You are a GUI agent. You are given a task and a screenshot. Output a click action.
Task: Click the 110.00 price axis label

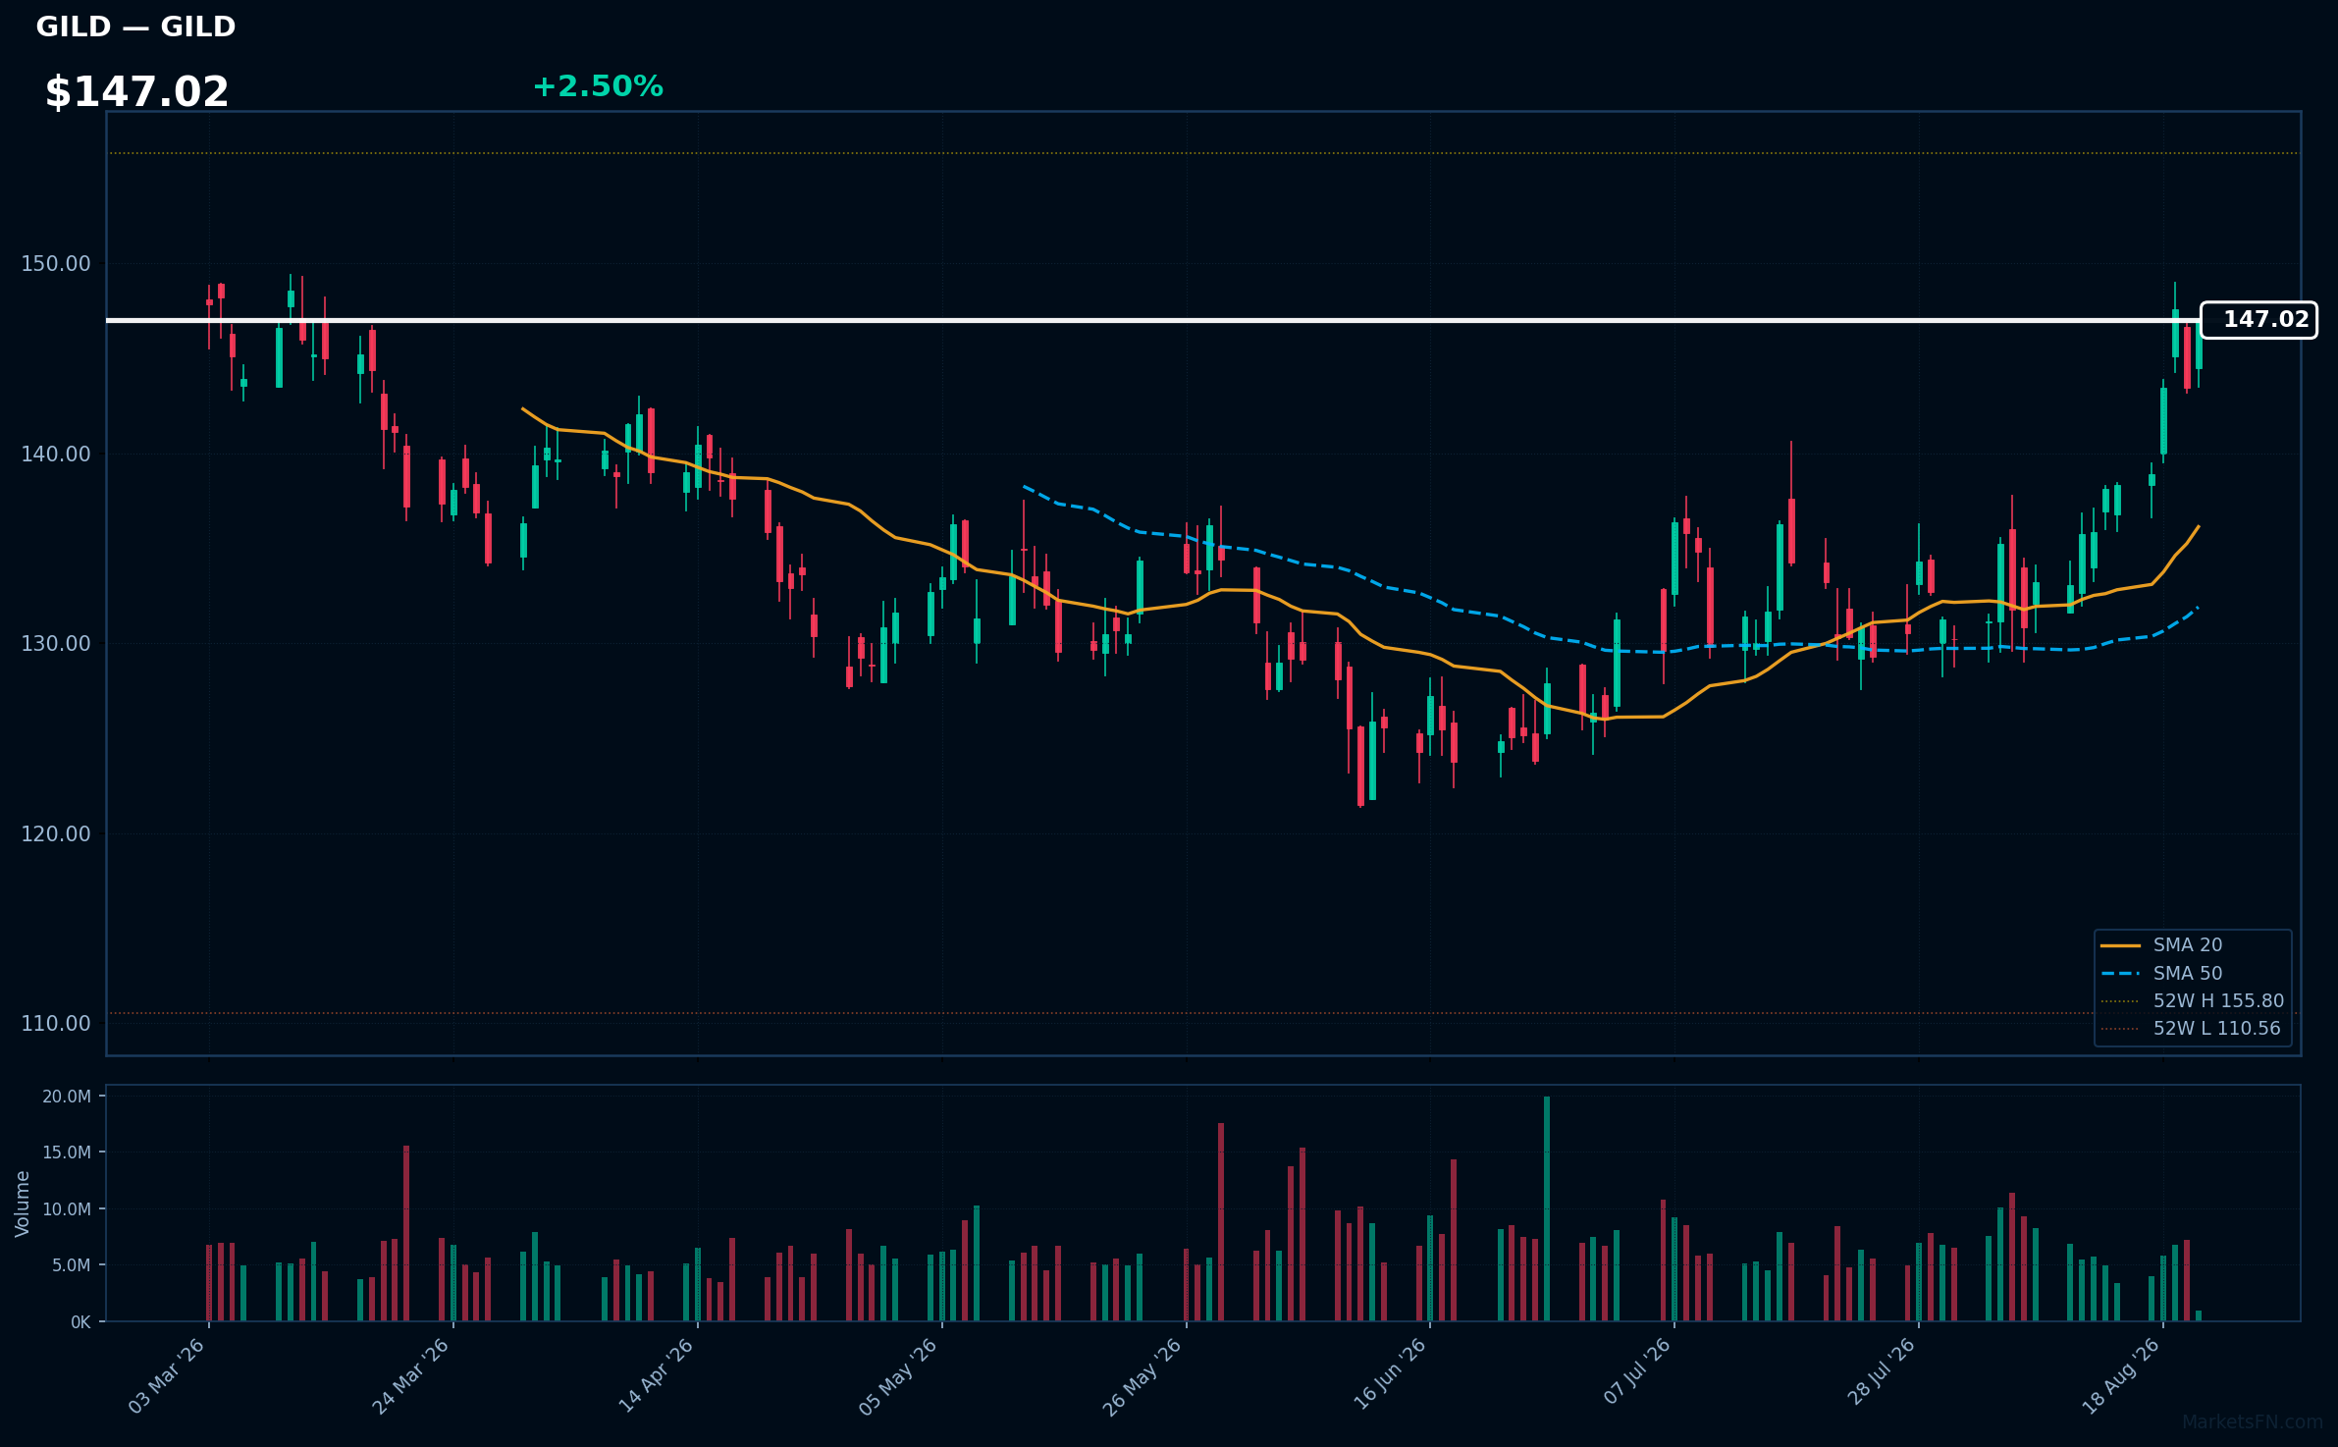pyautogui.click(x=56, y=1023)
